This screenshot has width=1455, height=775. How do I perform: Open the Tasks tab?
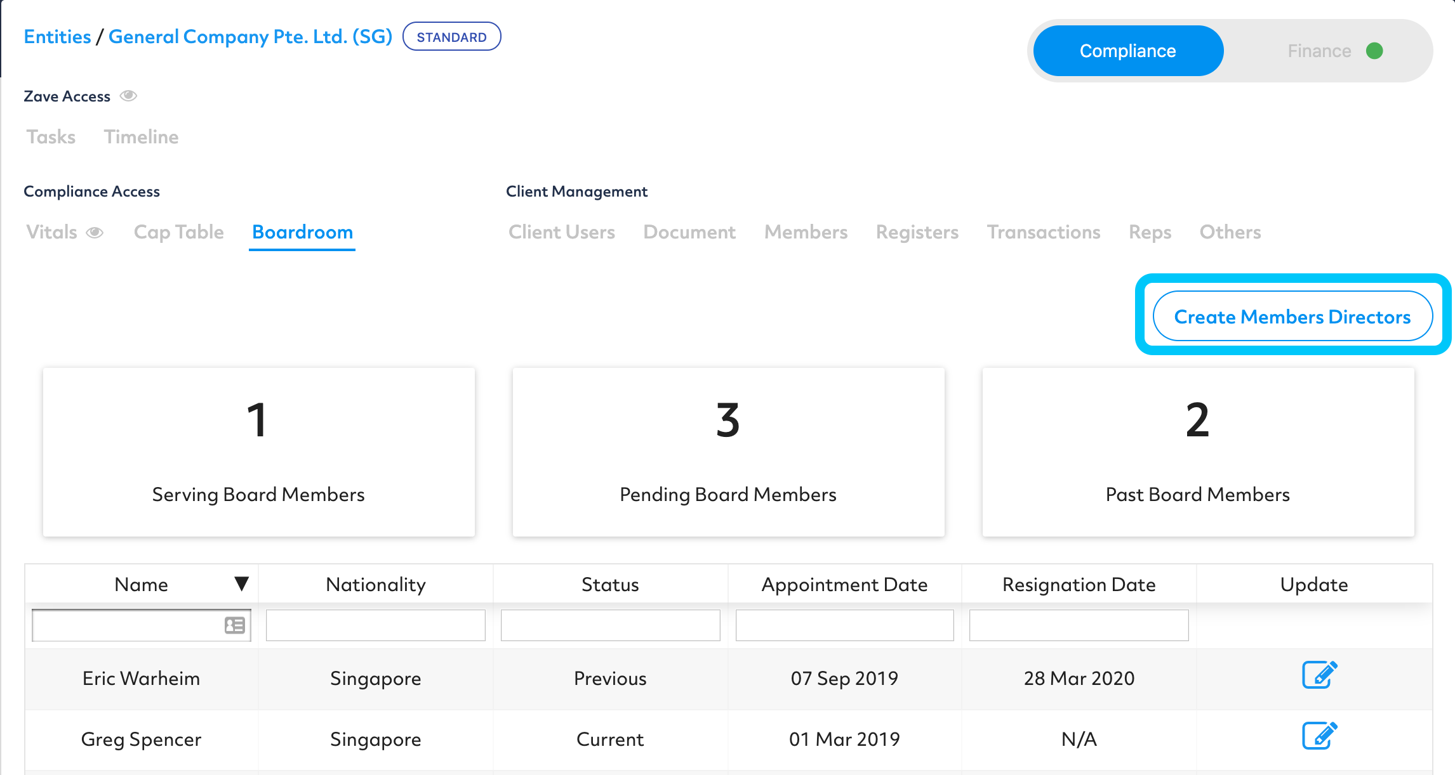click(x=51, y=137)
